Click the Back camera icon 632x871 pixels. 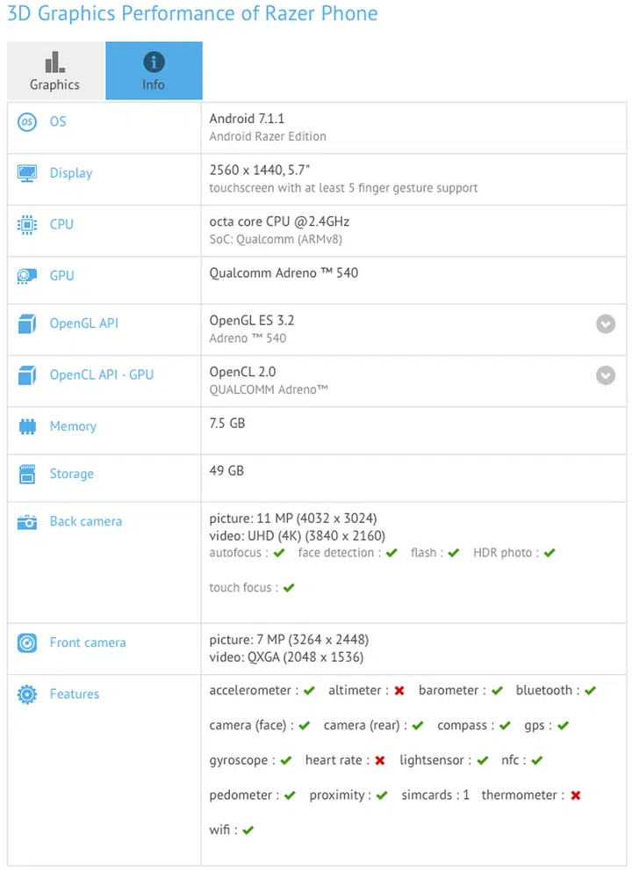click(x=26, y=522)
